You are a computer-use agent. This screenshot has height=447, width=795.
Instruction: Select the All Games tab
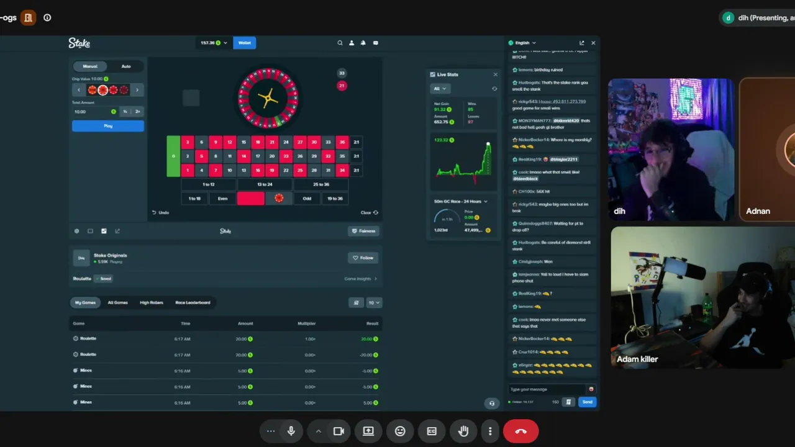[x=117, y=302]
